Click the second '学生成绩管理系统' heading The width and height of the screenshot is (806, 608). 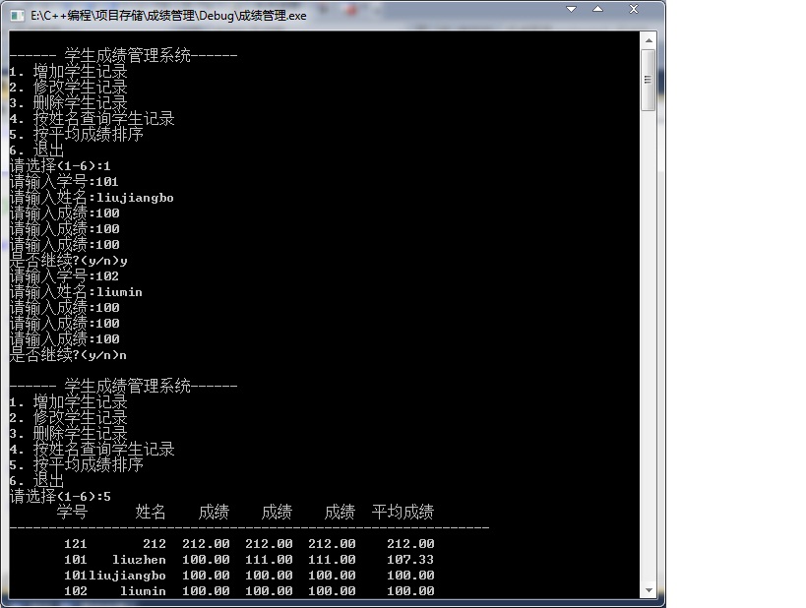click(x=127, y=386)
